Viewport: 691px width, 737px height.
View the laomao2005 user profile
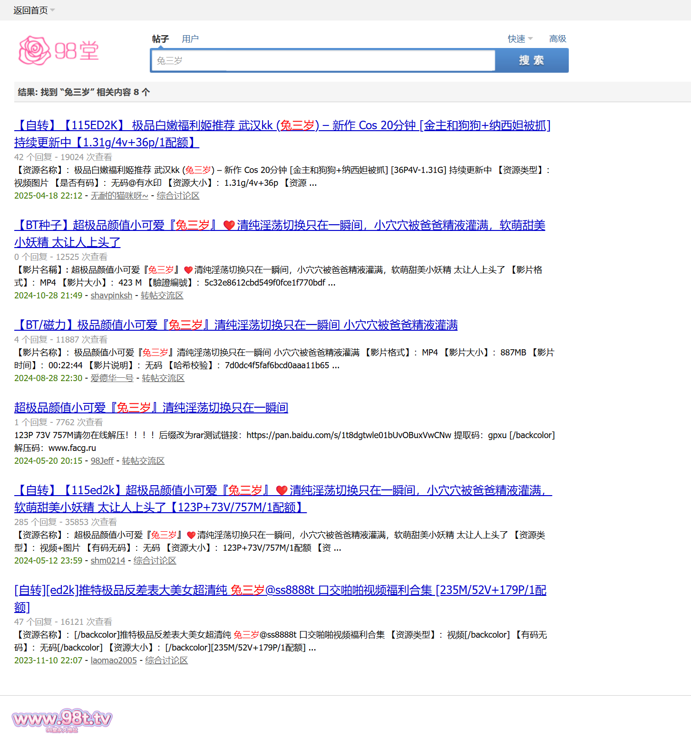click(114, 660)
